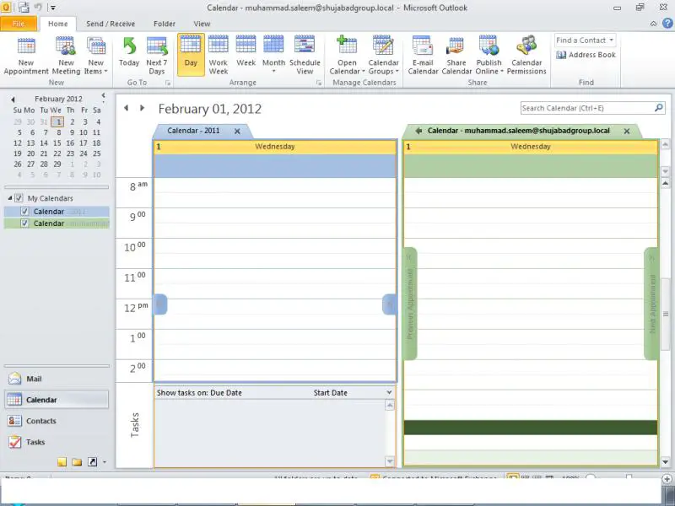
Task: Open Contacts in the navigation pane
Action: coord(57,421)
